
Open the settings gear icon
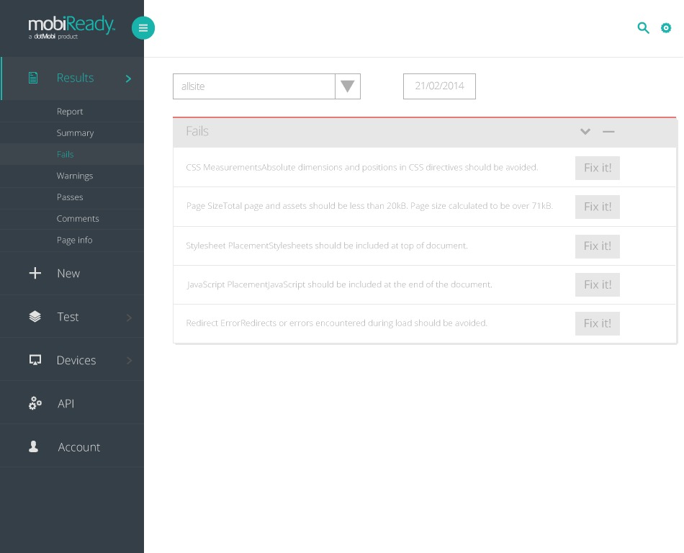[666, 28]
